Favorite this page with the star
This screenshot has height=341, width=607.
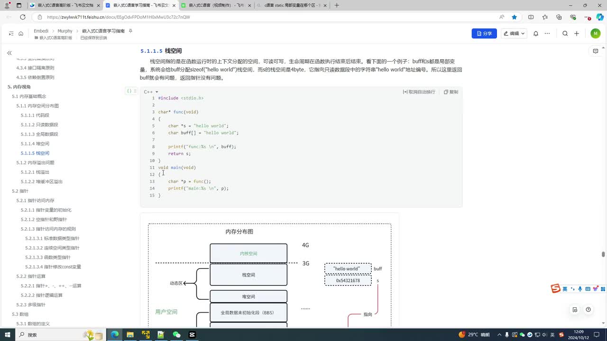pyautogui.click(x=515, y=17)
